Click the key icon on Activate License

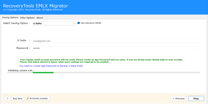pos(28,99)
